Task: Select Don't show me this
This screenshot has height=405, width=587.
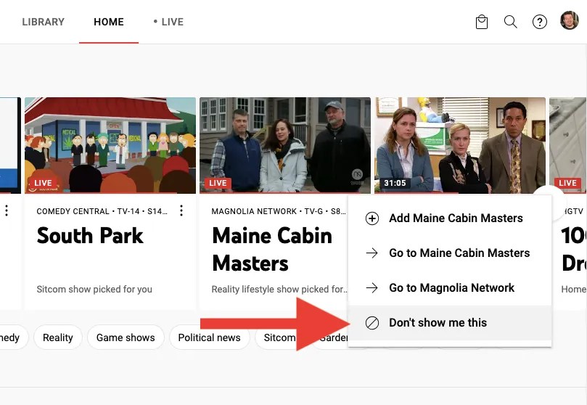Action: pyautogui.click(x=450, y=323)
